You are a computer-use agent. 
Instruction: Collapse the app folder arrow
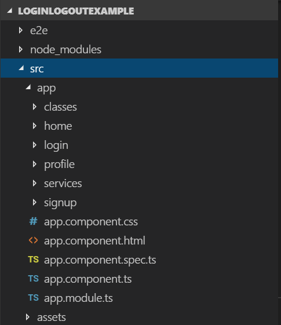point(28,87)
